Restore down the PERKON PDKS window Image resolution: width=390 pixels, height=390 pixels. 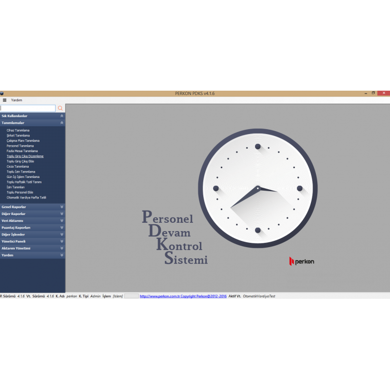pos(373,93)
